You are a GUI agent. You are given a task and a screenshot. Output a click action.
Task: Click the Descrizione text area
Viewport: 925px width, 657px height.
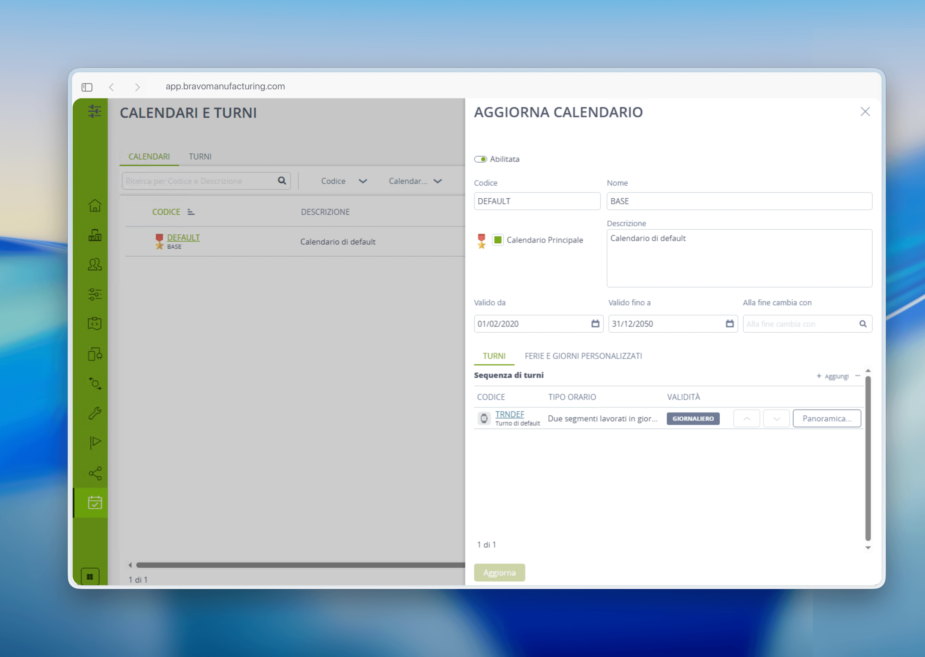[x=739, y=259]
